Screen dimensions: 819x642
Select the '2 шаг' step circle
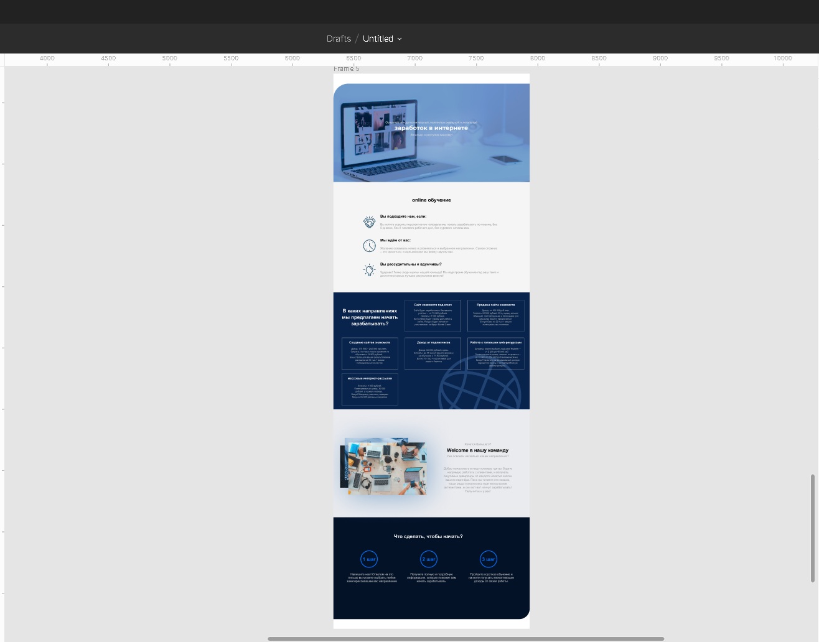click(x=429, y=559)
